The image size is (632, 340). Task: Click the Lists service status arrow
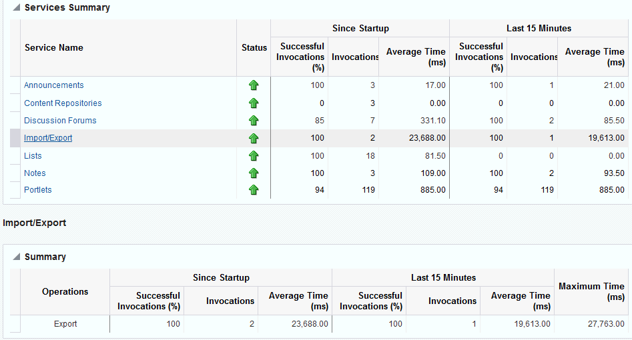tap(254, 156)
